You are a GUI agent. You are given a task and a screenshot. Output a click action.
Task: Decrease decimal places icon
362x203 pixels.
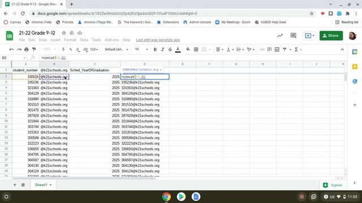78,50
